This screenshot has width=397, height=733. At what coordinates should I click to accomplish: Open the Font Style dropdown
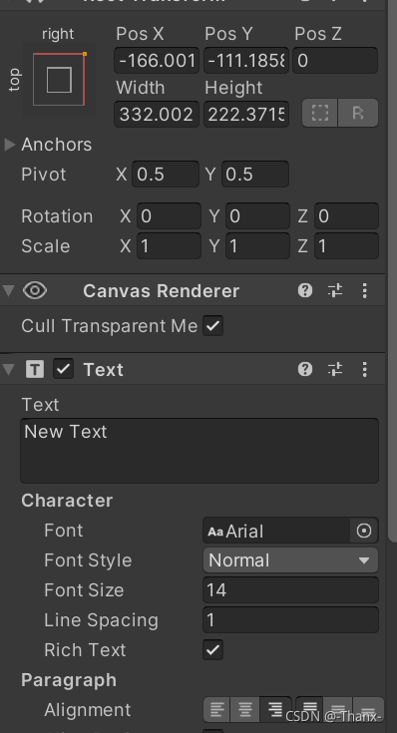tap(290, 560)
